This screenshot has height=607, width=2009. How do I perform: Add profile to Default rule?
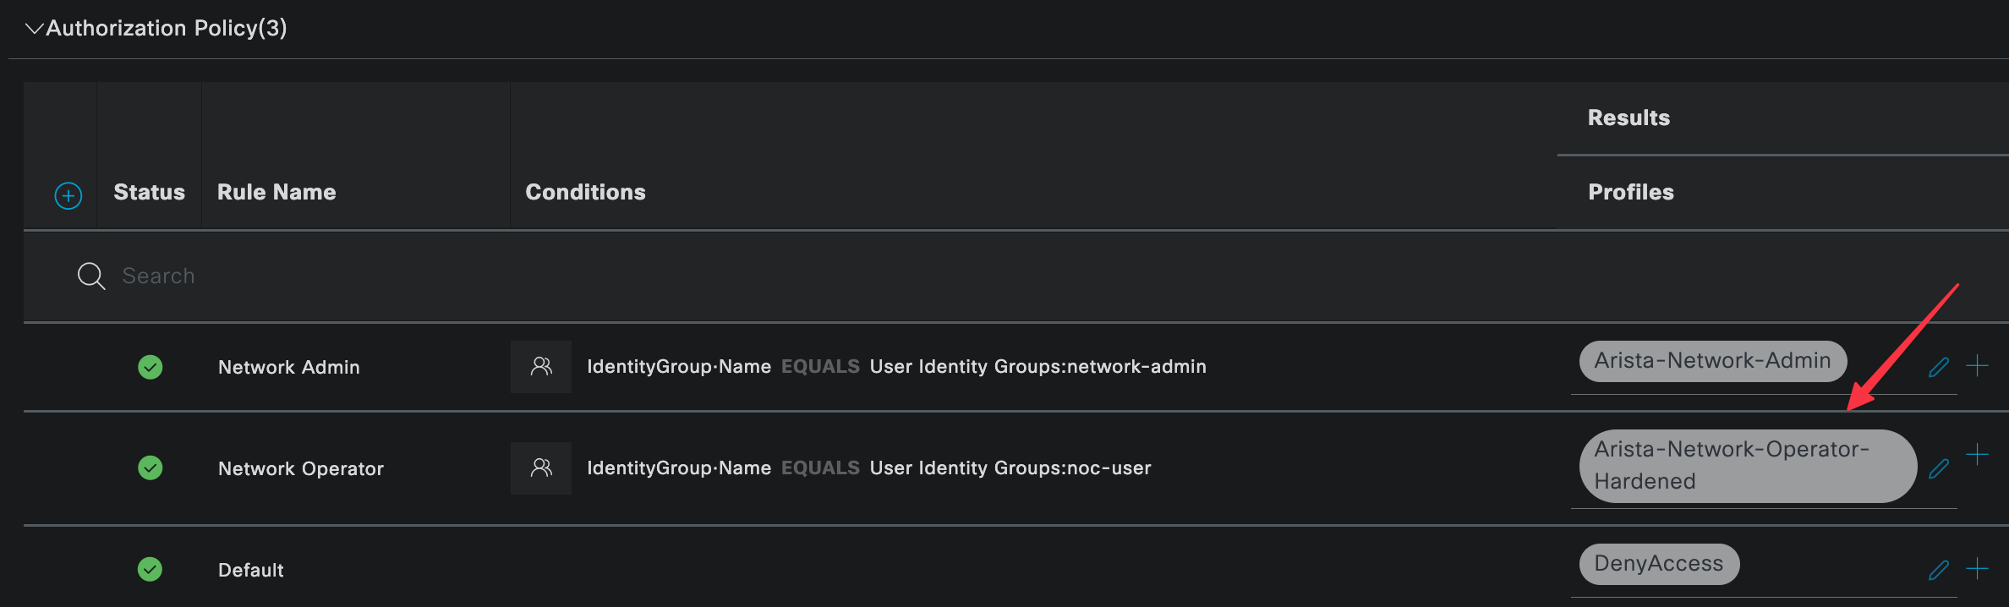tap(1978, 569)
